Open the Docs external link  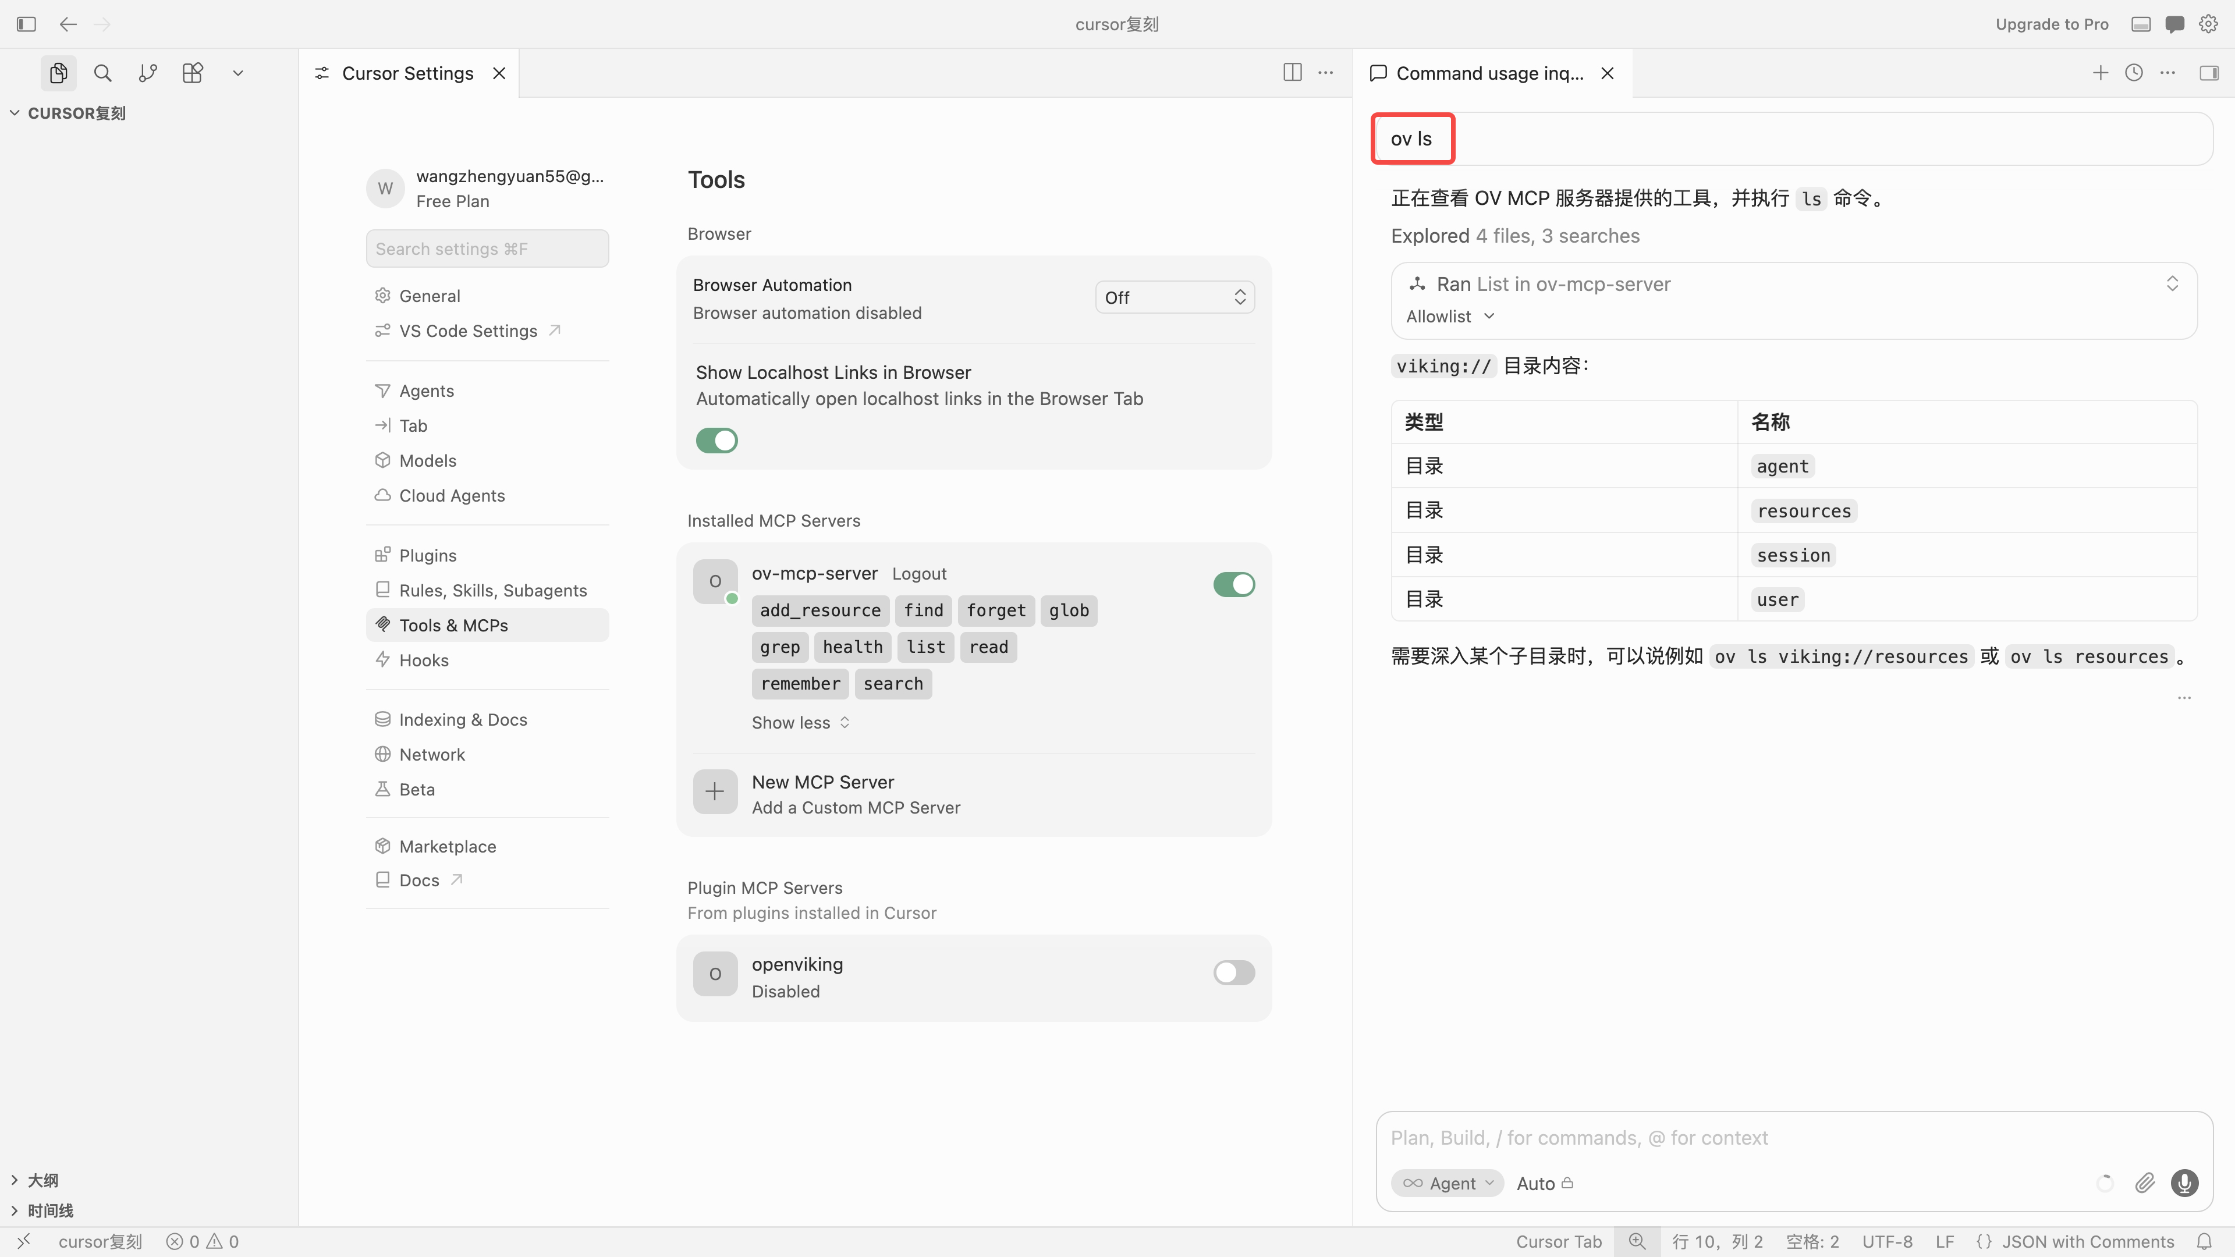[x=487, y=880]
